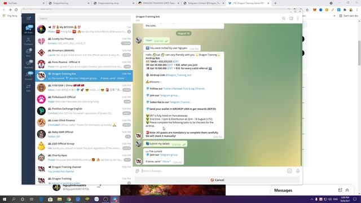Open the Ứng dụng apps bookmark shortcut

(10, 16)
